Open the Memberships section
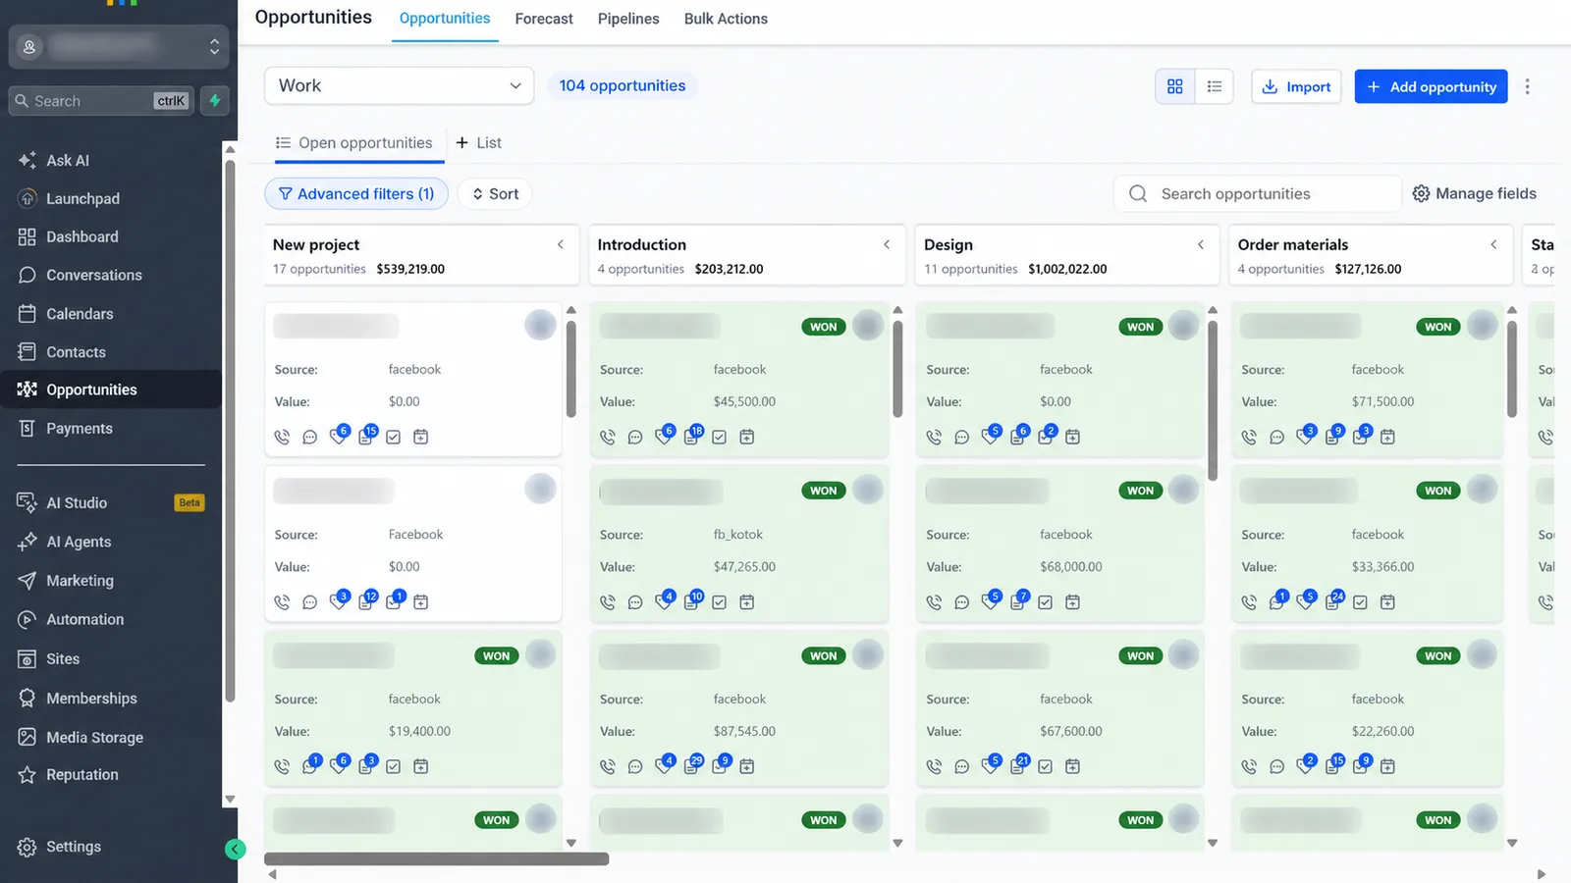Screen dimensions: 1571x883 click(x=91, y=699)
